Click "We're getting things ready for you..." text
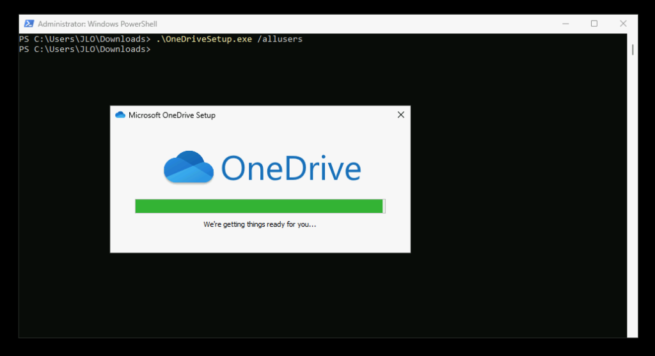This screenshot has height=356, width=655. [260, 224]
